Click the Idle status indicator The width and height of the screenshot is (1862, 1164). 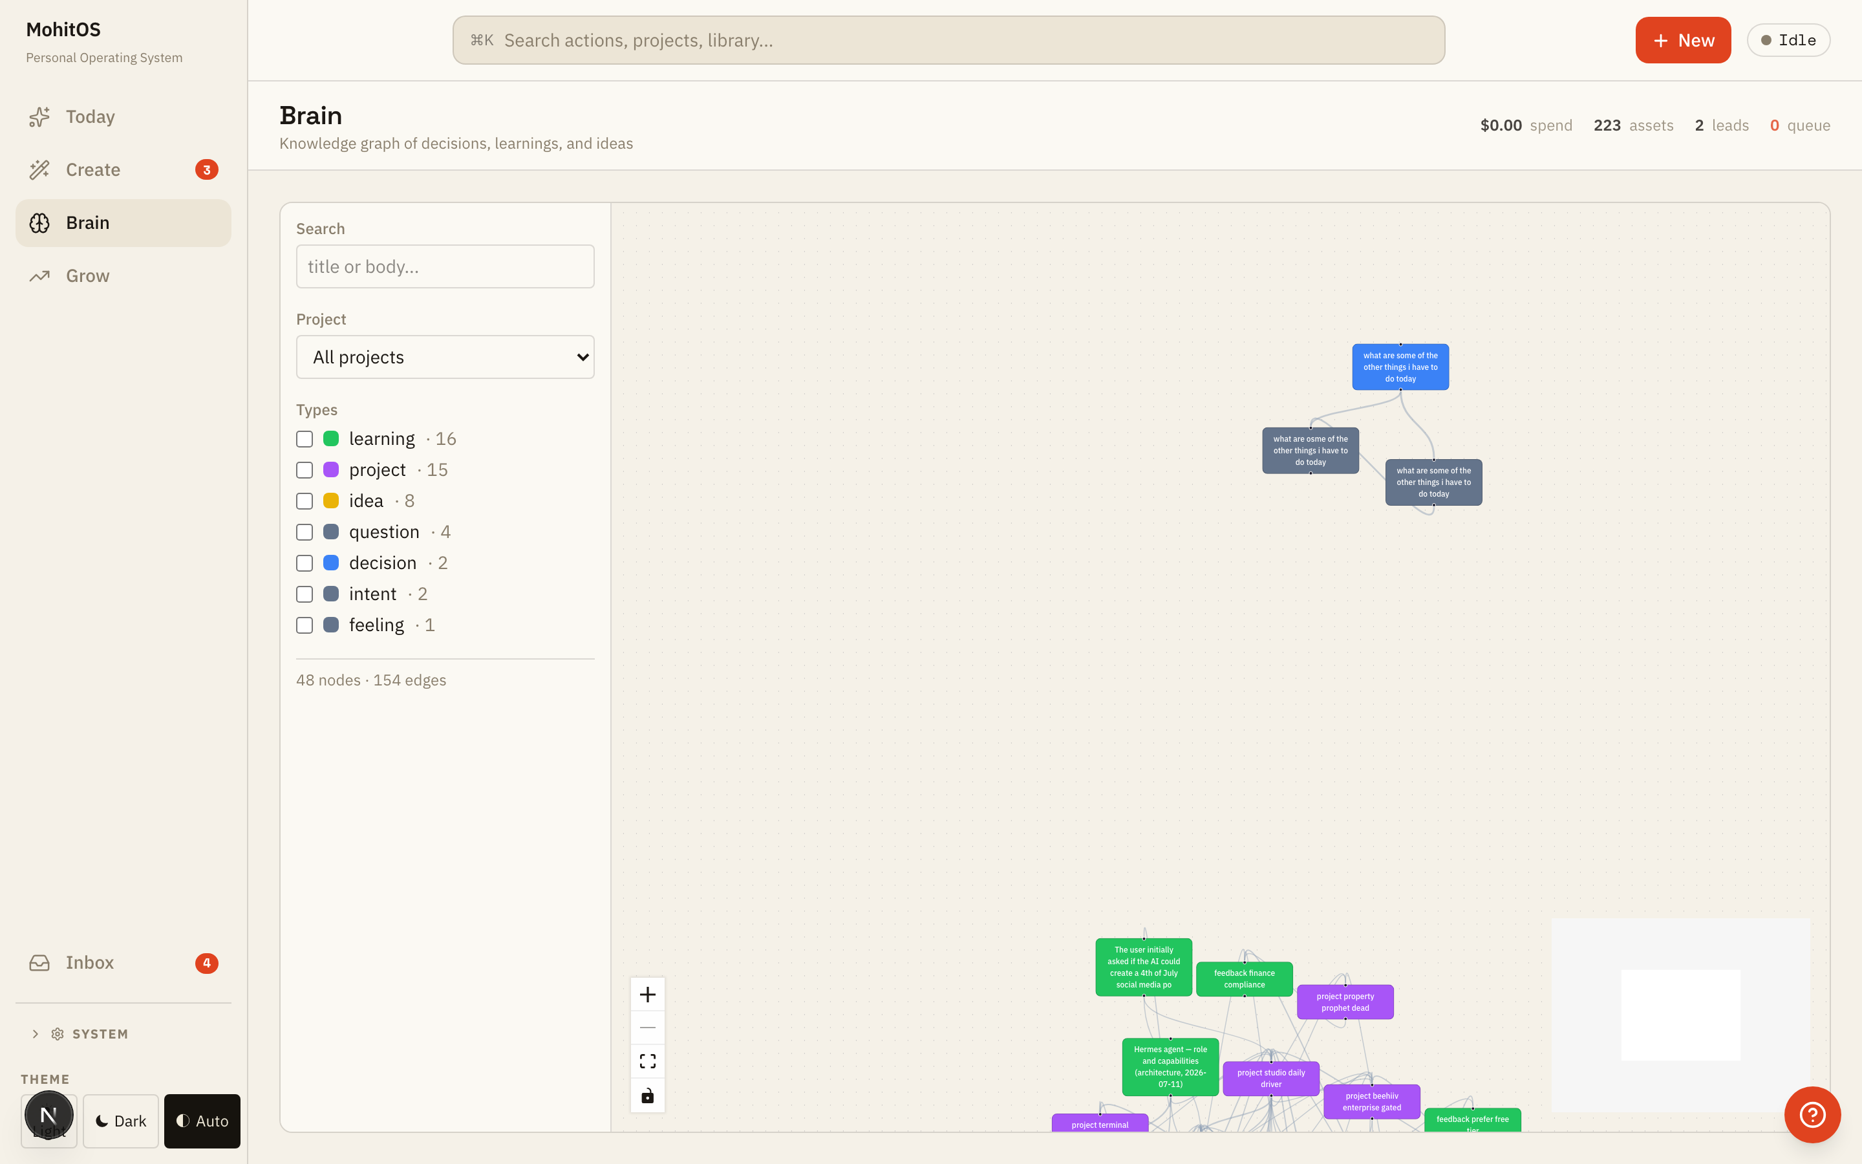click(1788, 40)
